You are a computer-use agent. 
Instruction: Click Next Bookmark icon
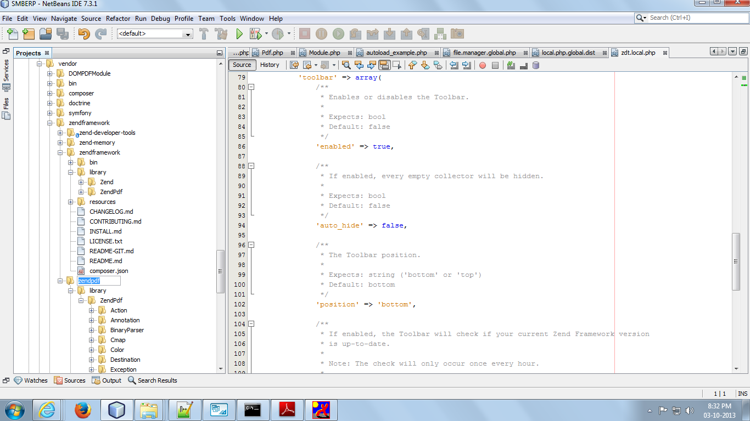(425, 65)
